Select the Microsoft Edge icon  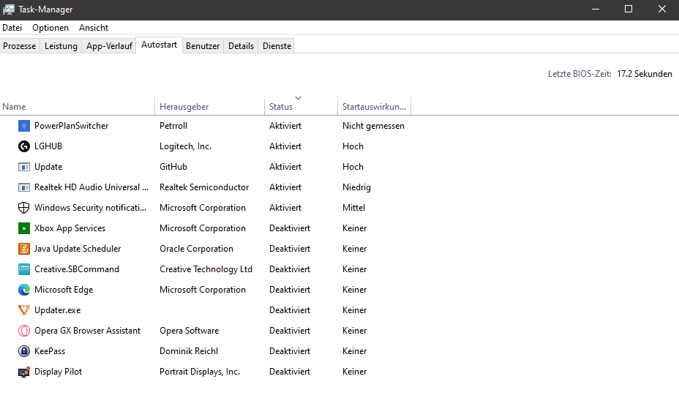(x=23, y=290)
